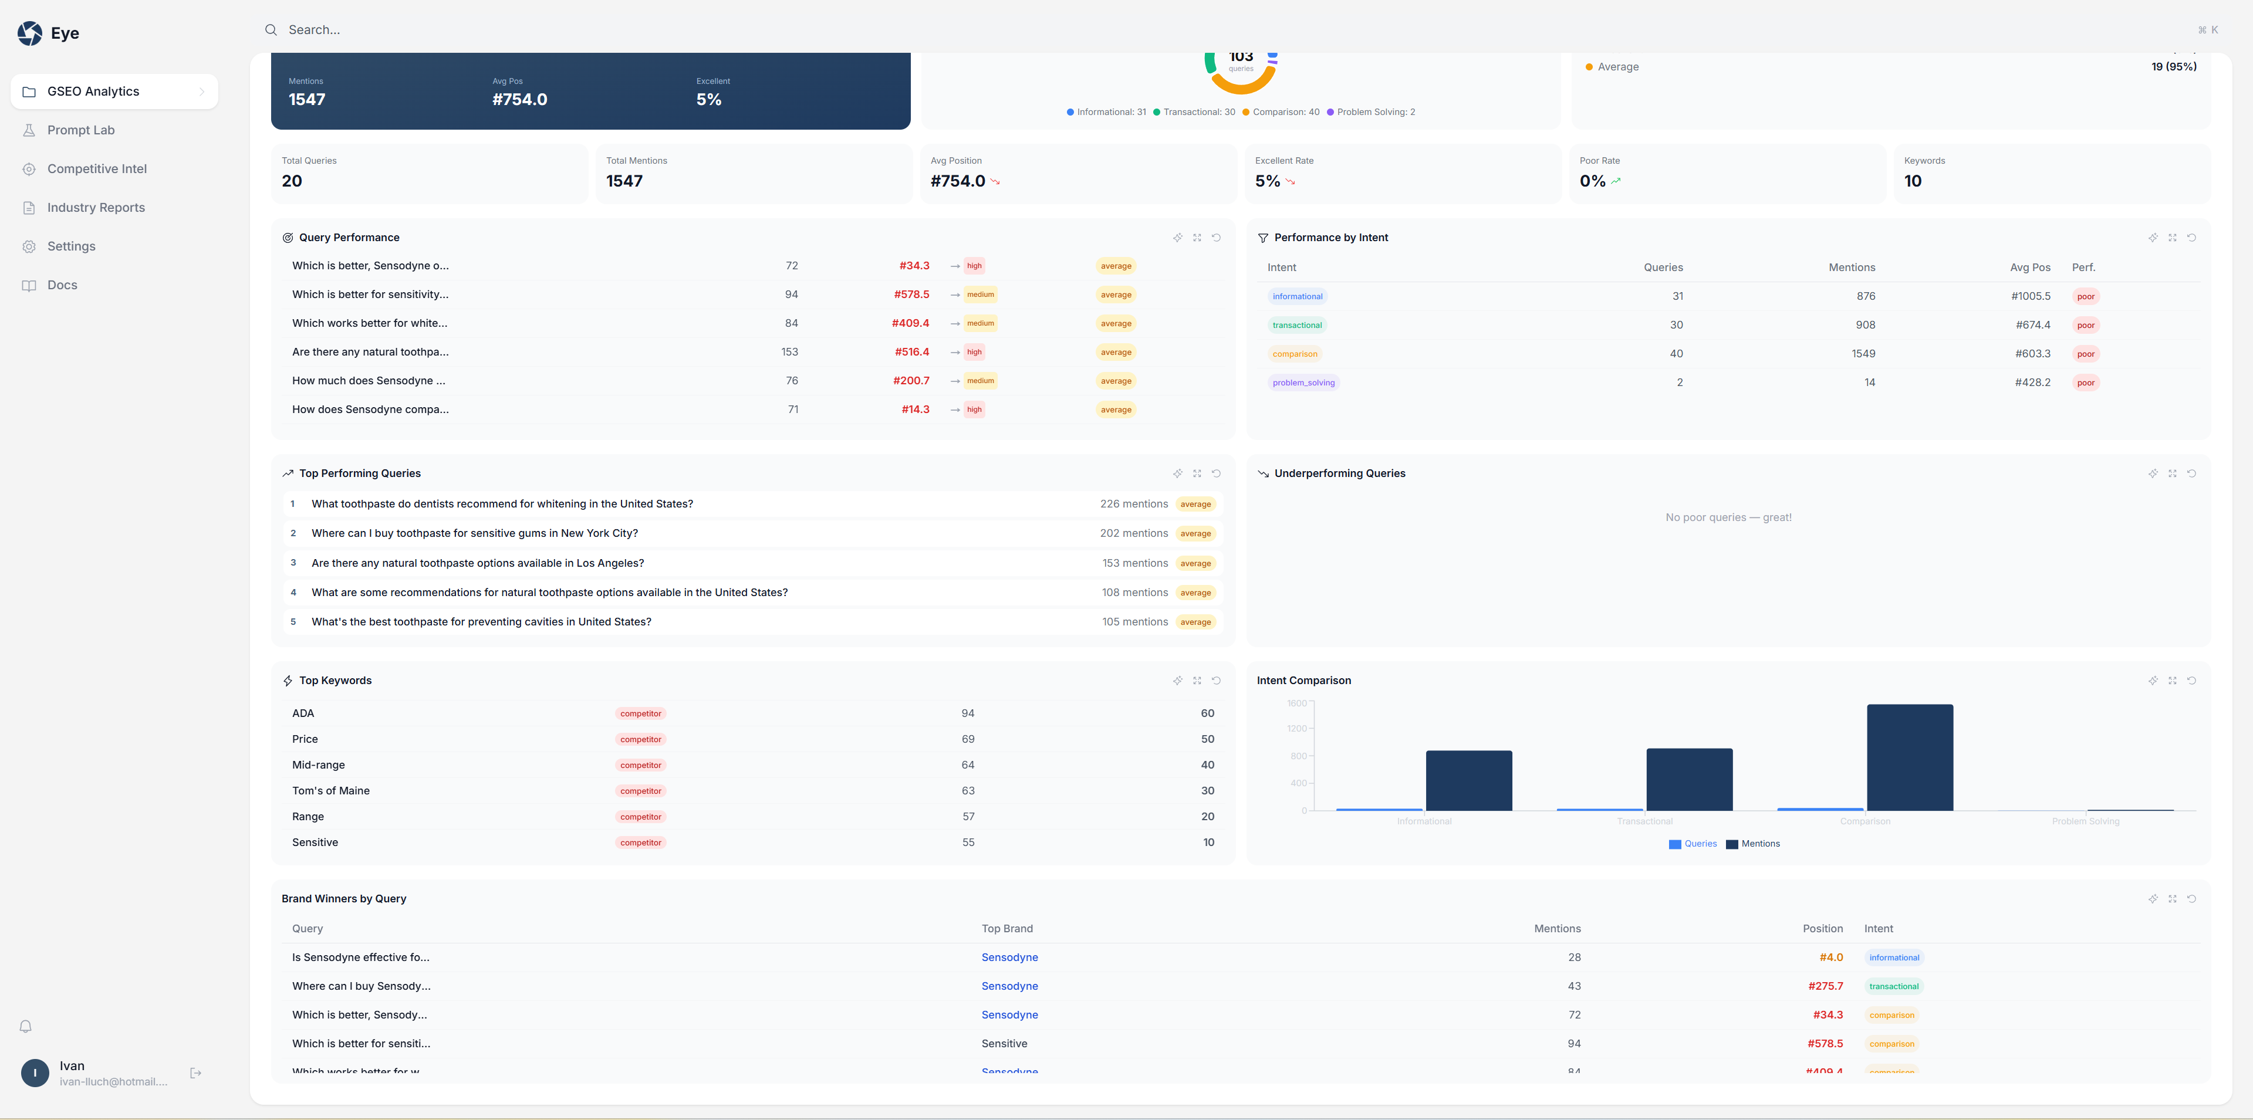Open the notifications bell

[x=25, y=1027]
